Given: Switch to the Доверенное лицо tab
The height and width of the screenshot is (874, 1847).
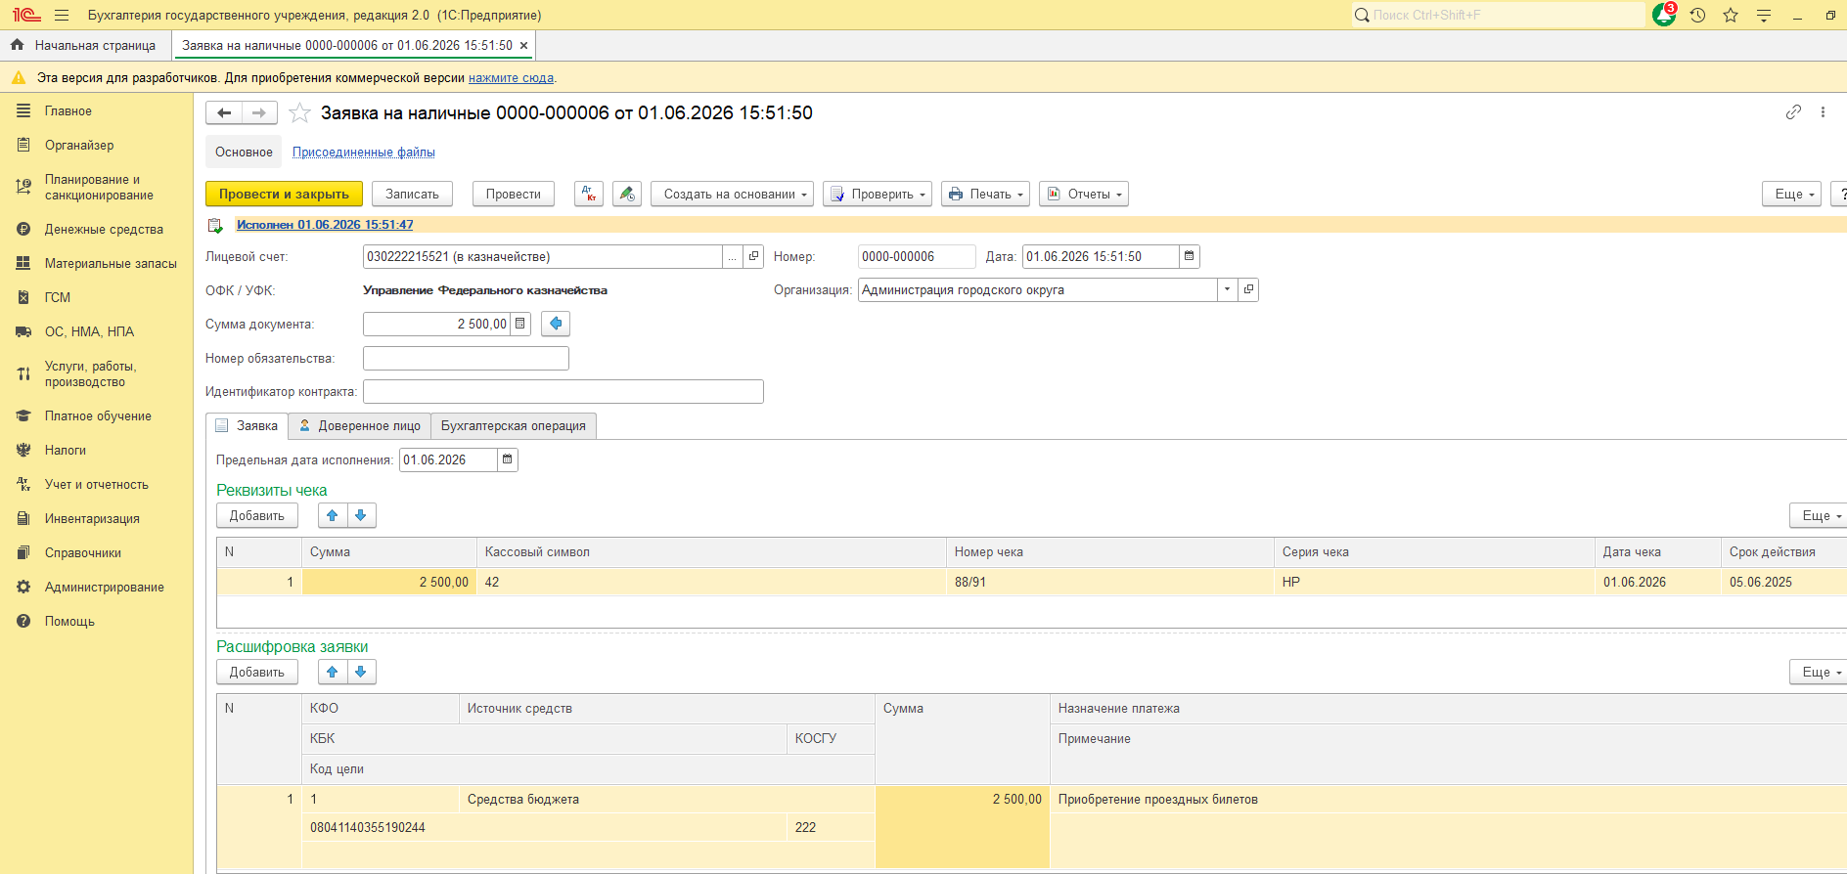Looking at the screenshot, I should click(x=360, y=426).
